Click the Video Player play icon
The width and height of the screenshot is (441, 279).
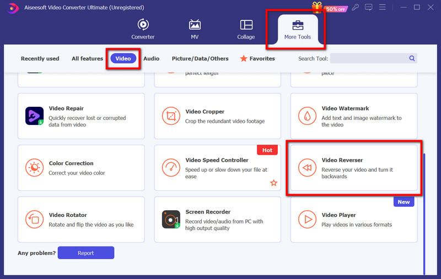pos(307,220)
